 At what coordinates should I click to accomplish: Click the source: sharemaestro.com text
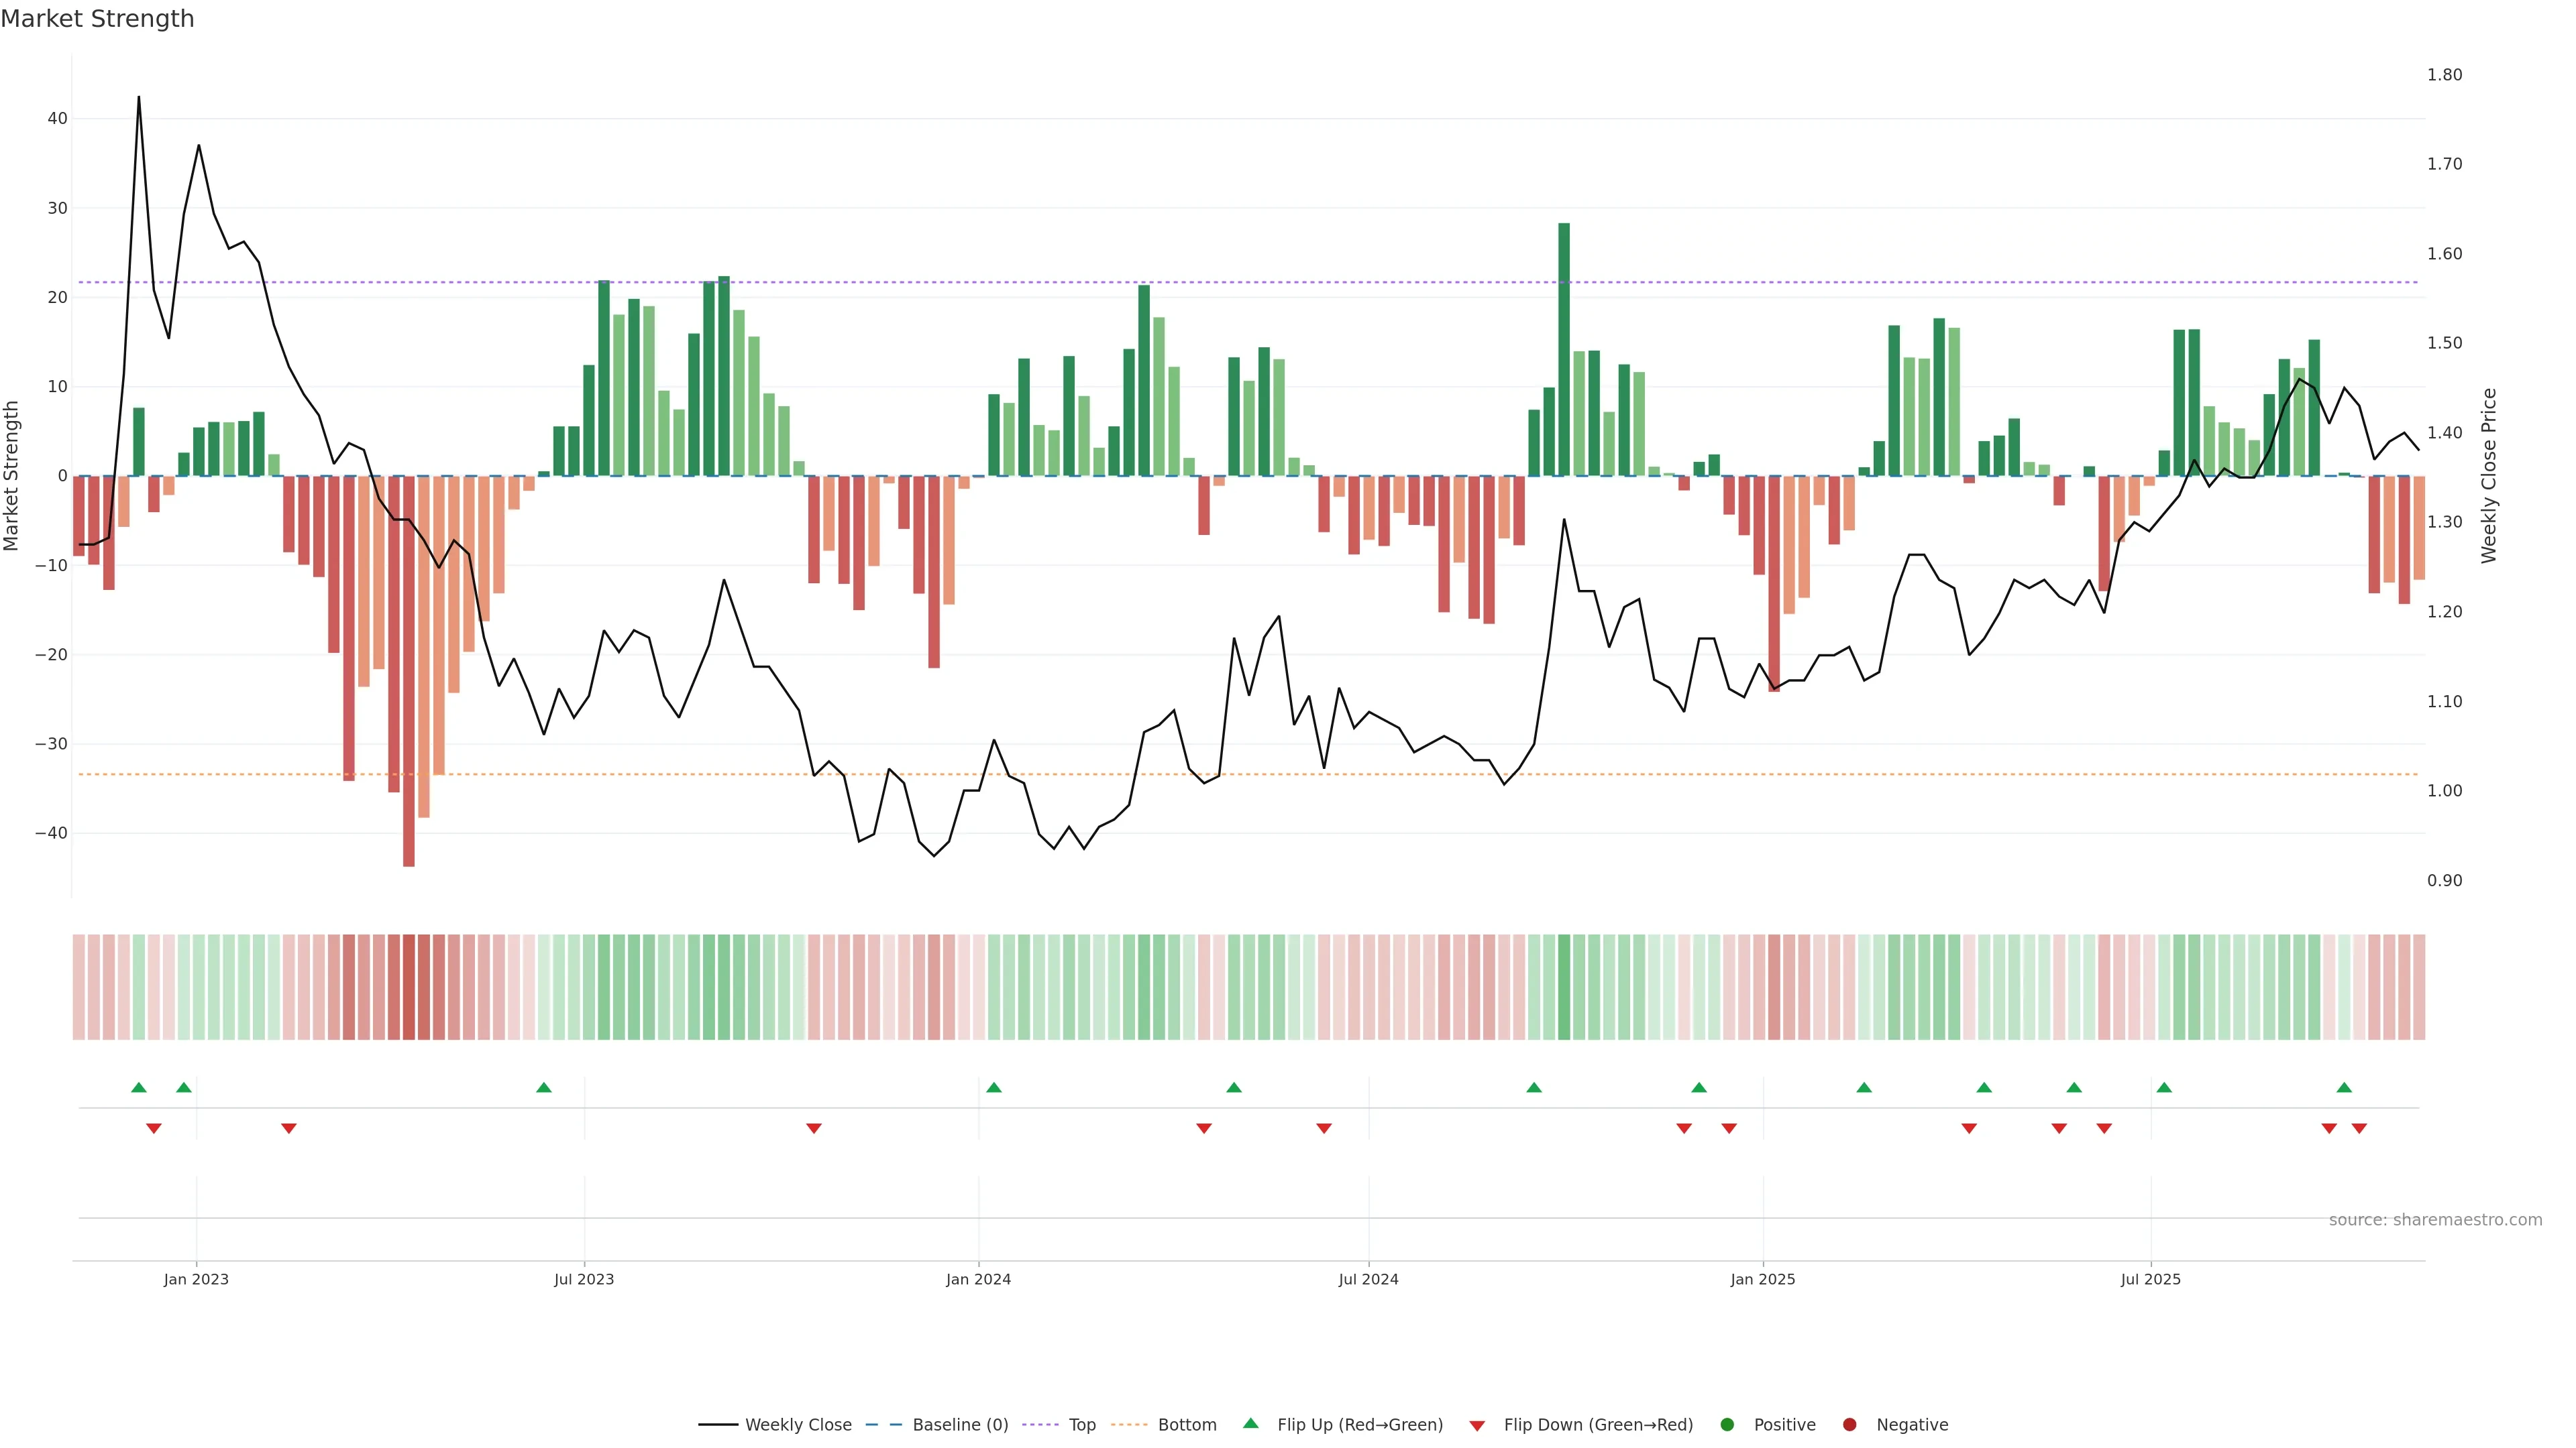(2435, 1219)
